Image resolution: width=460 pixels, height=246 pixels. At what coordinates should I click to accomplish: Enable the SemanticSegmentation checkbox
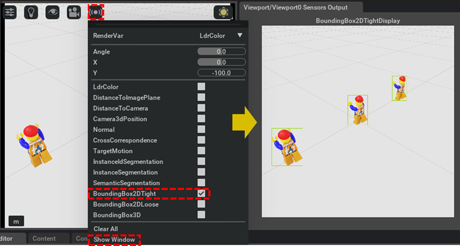click(201, 183)
